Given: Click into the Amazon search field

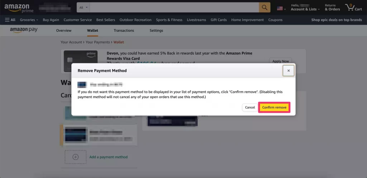Looking at the screenshot, I should [x=174, y=7].
